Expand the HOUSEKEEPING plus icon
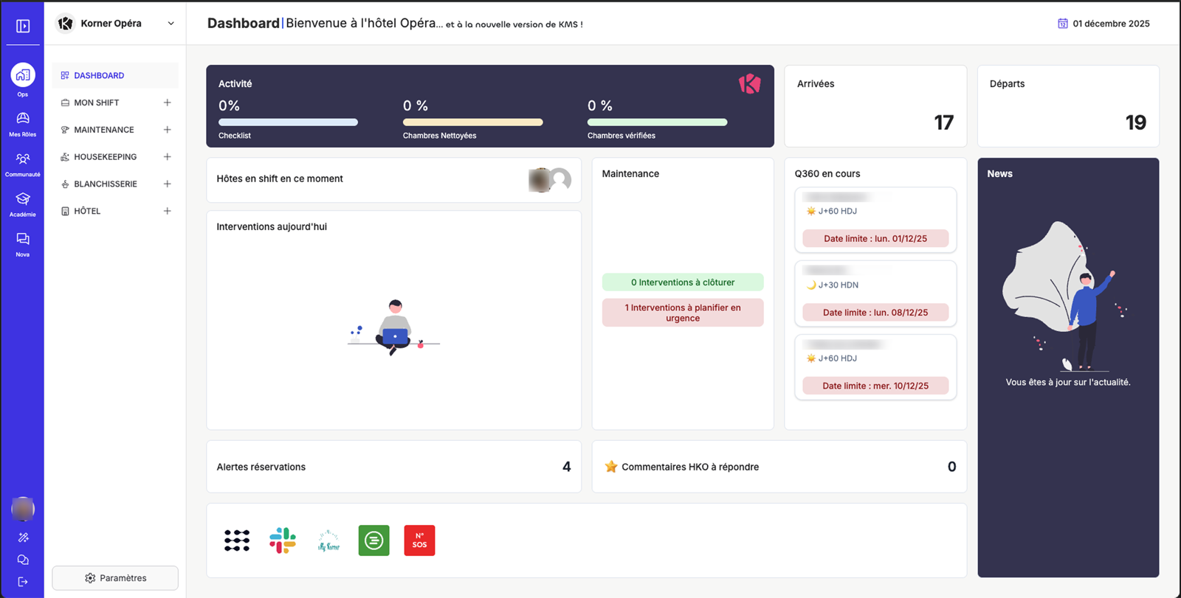 (x=168, y=157)
